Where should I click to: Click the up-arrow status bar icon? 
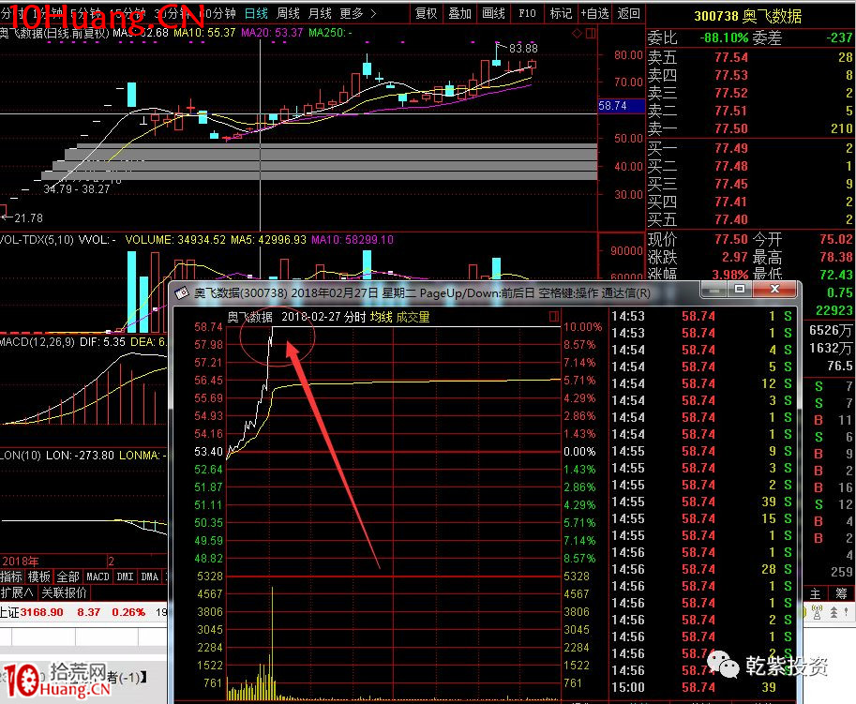pyautogui.click(x=834, y=613)
